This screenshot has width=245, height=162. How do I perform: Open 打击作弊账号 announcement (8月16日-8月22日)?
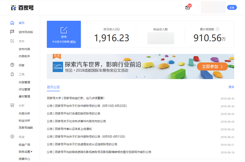[87, 106]
